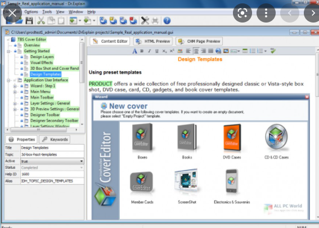Open the View menu
The image size is (319, 228).
pyautogui.click(x=60, y=12)
